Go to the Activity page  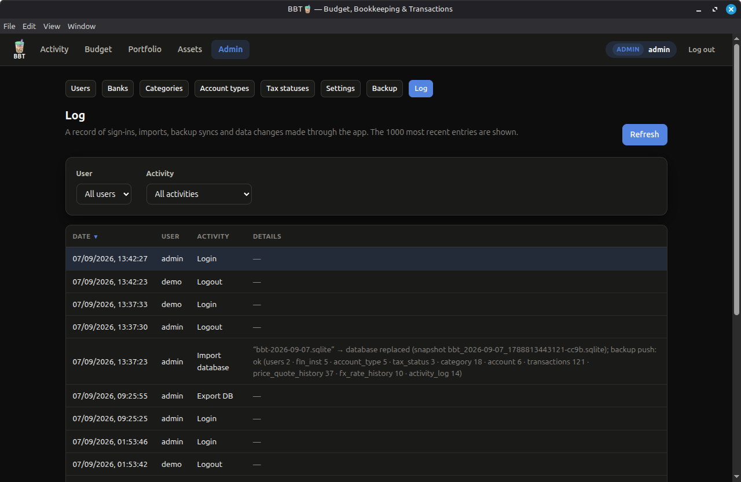pyautogui.click(x=54, y=49)
